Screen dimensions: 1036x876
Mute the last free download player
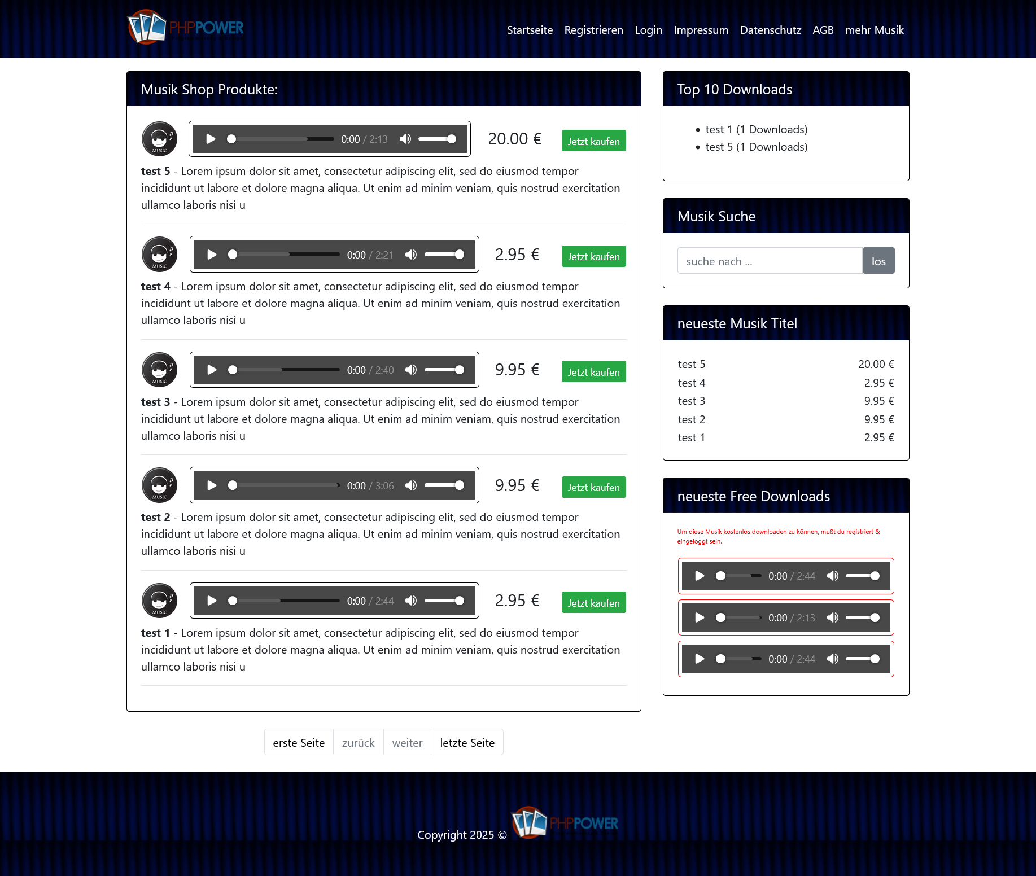click(833, 659)
